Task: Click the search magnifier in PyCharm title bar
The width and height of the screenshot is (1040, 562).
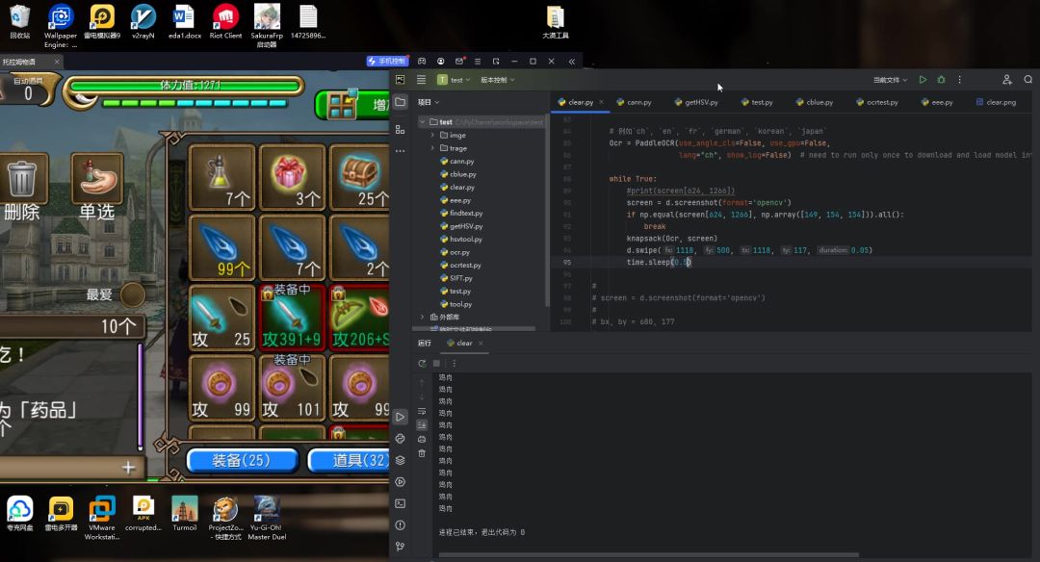Action: (1026, 80)
